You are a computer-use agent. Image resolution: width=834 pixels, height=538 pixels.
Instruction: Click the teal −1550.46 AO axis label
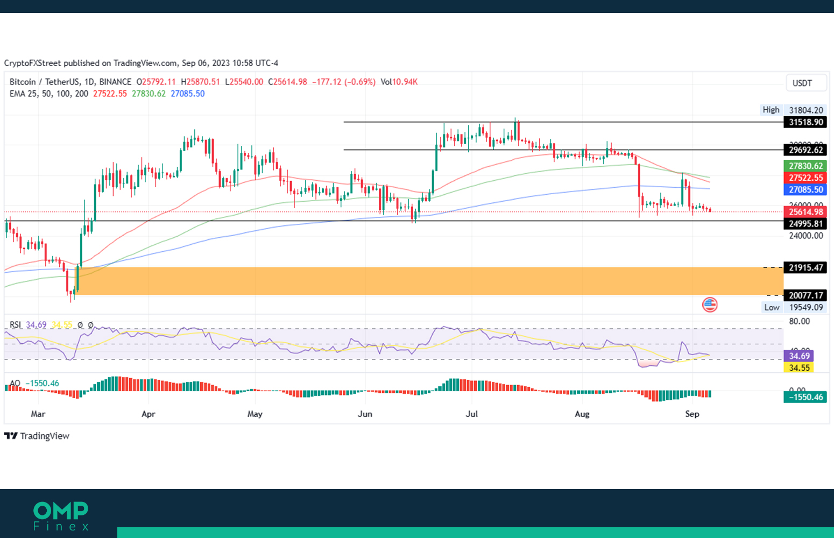click(805, 397)
